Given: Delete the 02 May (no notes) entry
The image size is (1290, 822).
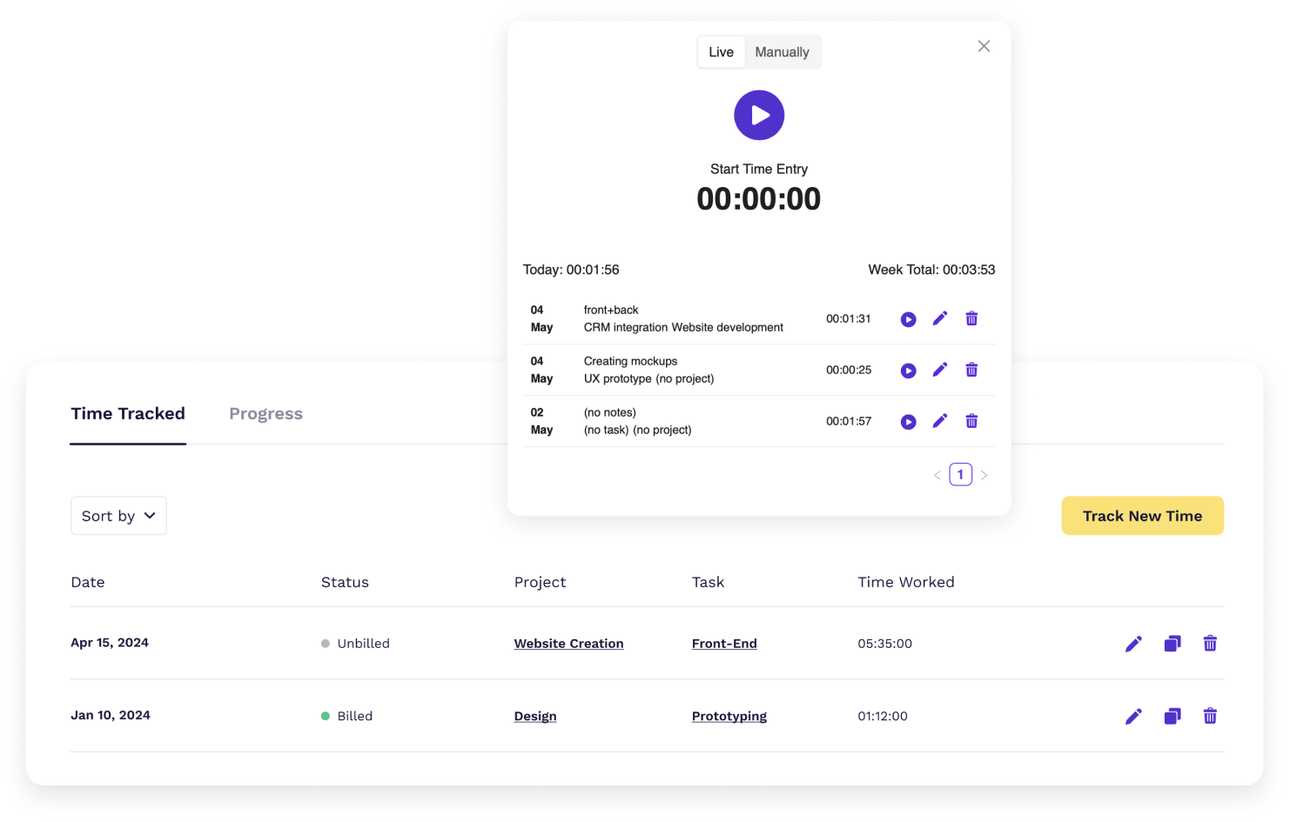Looking at the screenshot, I should [x=971, y=421].
